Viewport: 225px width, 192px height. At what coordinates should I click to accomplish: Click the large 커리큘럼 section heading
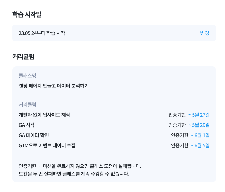pos(24,57)
